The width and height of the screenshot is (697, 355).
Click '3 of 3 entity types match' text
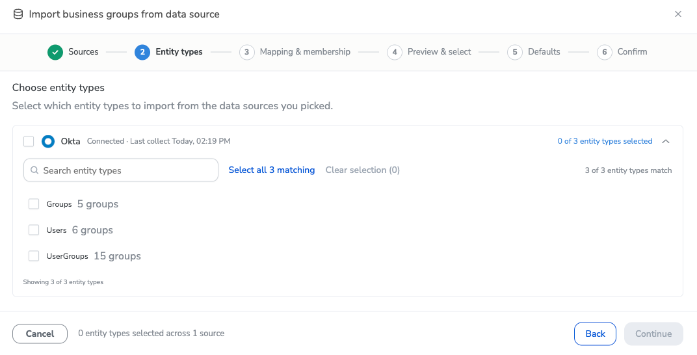(x=629, y=170)
